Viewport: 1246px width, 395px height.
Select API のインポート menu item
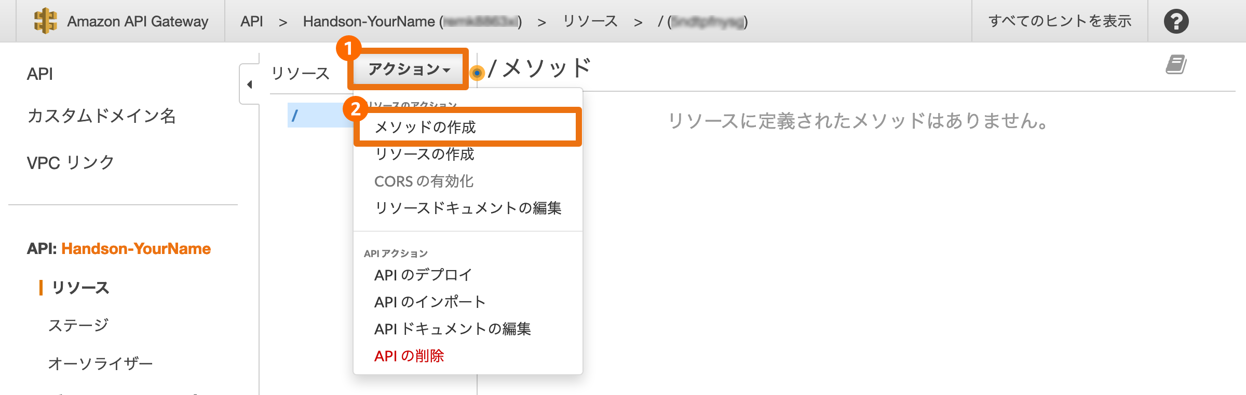[430, 302]
